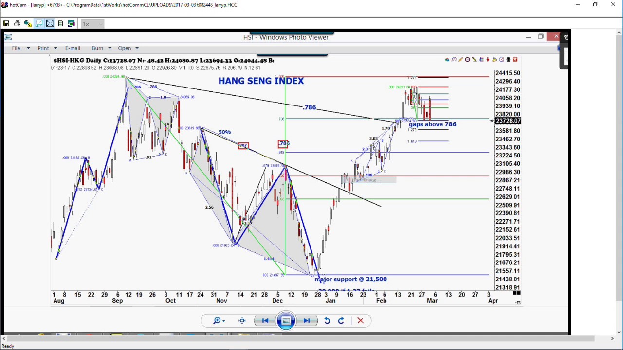The image size is (623, 350).
Task: Click the red X chart toolbar icon
Action: tap(515, 60)
